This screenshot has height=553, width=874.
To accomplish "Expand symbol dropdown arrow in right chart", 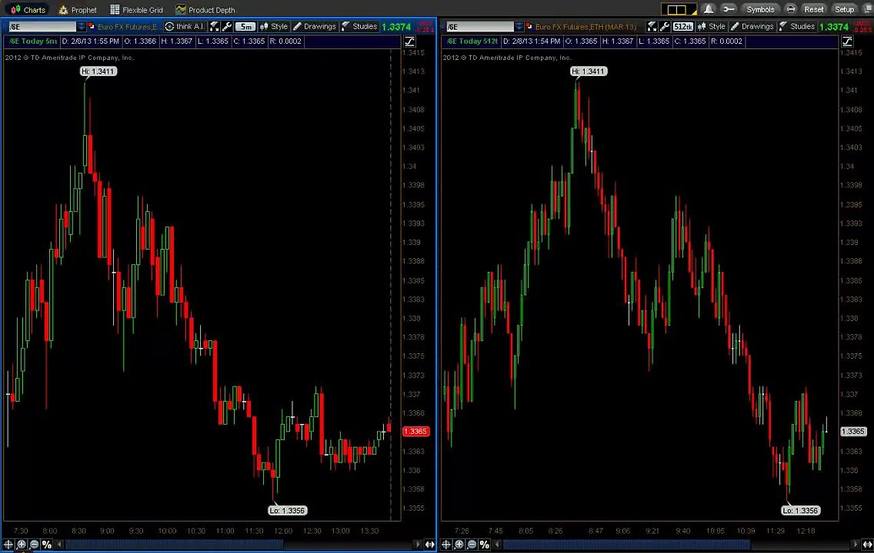I will (x=519, y=27).
